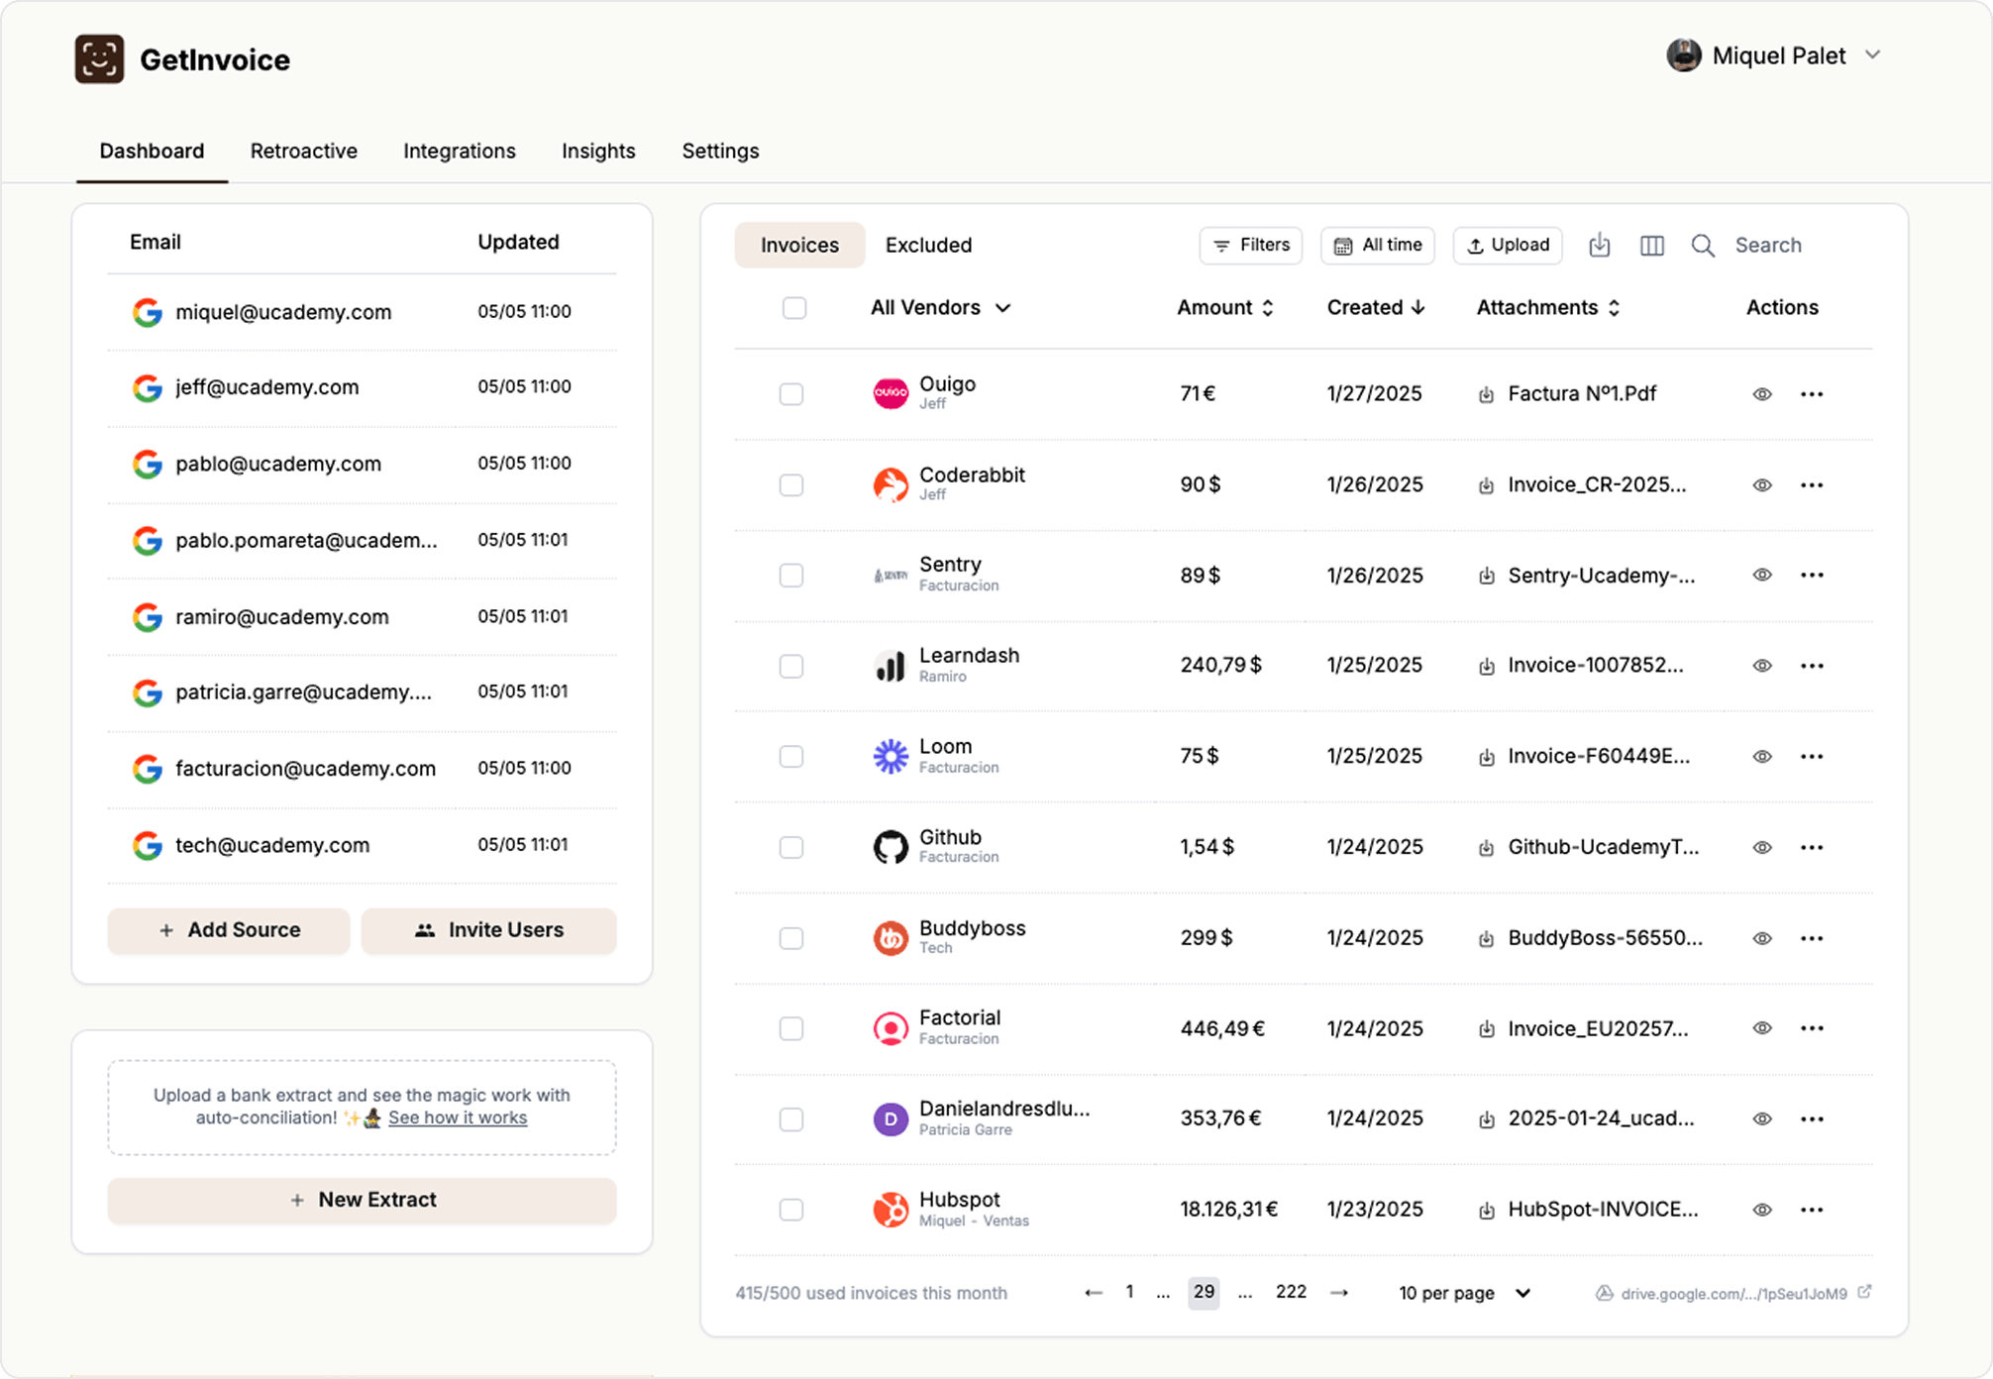Click into the Search field
This screenshot has width=1993, height=1379.
click(x=1768, y=246)
